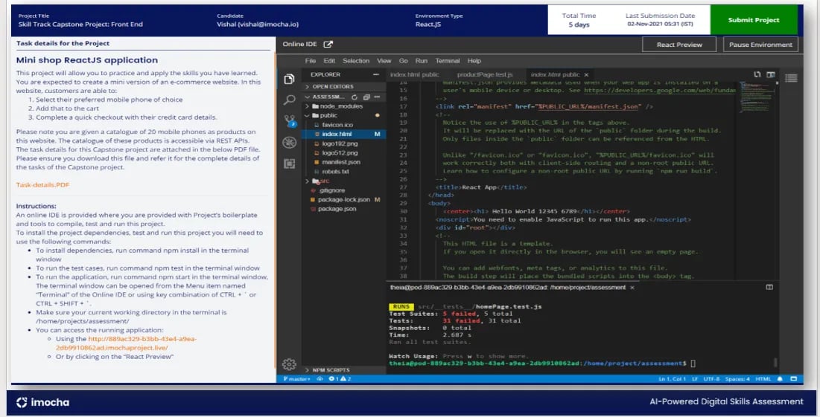Open the Debug icon in activity bar
This screenshot has height=417, width=820.
[289, 143]
